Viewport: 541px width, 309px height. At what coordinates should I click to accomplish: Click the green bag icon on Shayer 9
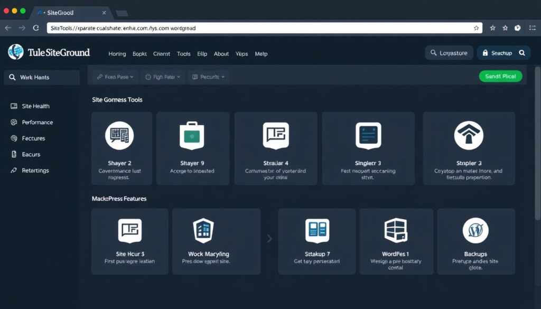[192, 135]
